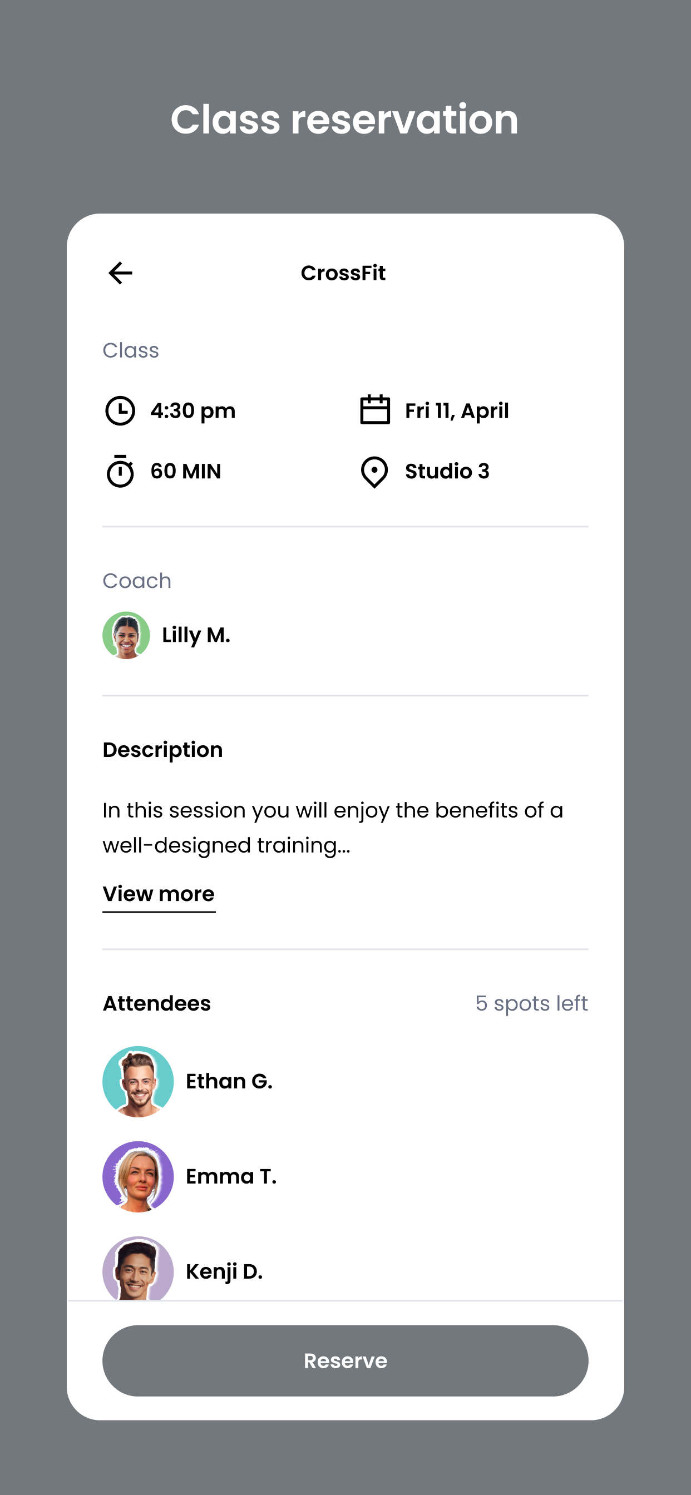This screenshot has width=691, height=1495.
Task: Tap the Kenji D. attendee name
Action: (224, 1271)
